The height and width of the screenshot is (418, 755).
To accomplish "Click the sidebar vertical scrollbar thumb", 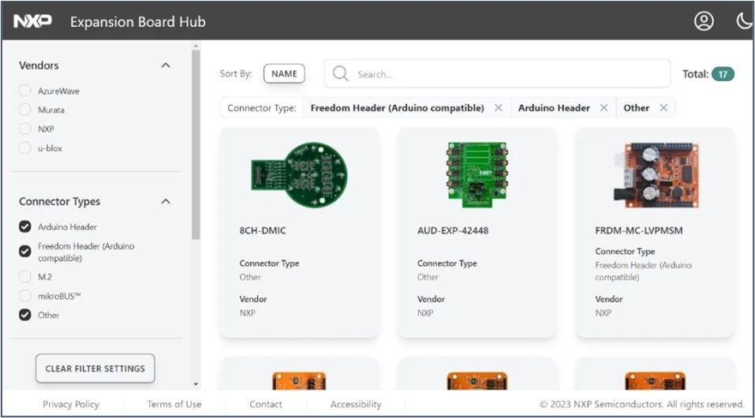I will click(196, 144).
